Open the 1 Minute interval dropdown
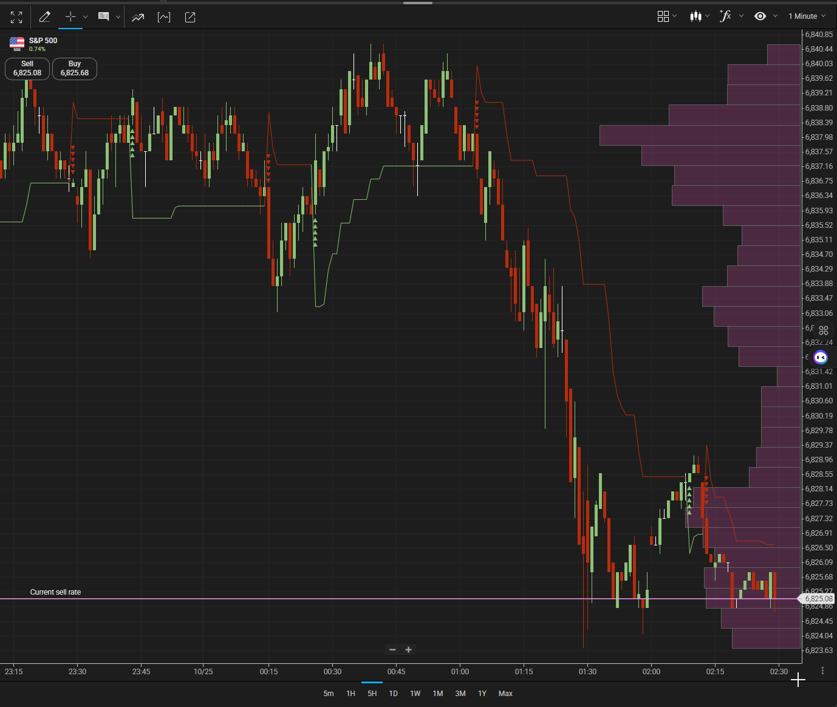The image size is (837, 707). [x=807, y=16]
